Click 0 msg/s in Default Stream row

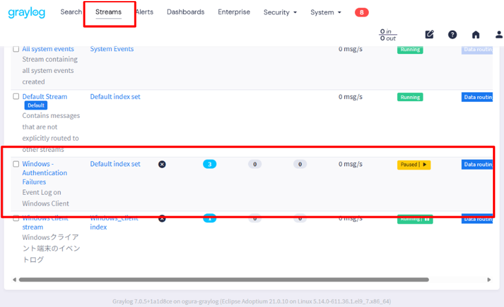[350, 97]
